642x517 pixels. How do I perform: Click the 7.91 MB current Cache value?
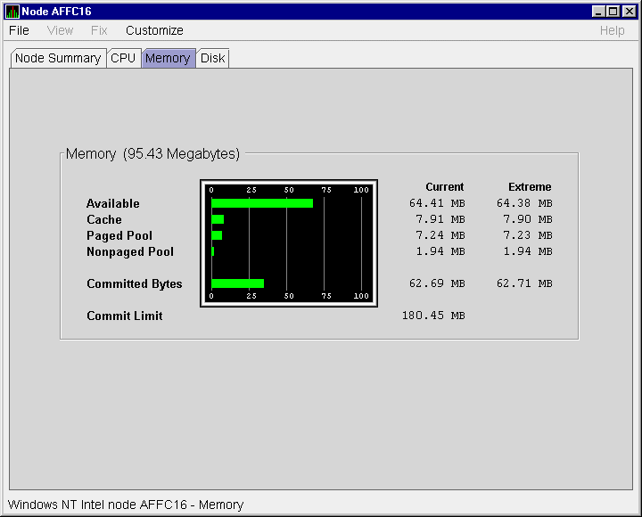440,219
